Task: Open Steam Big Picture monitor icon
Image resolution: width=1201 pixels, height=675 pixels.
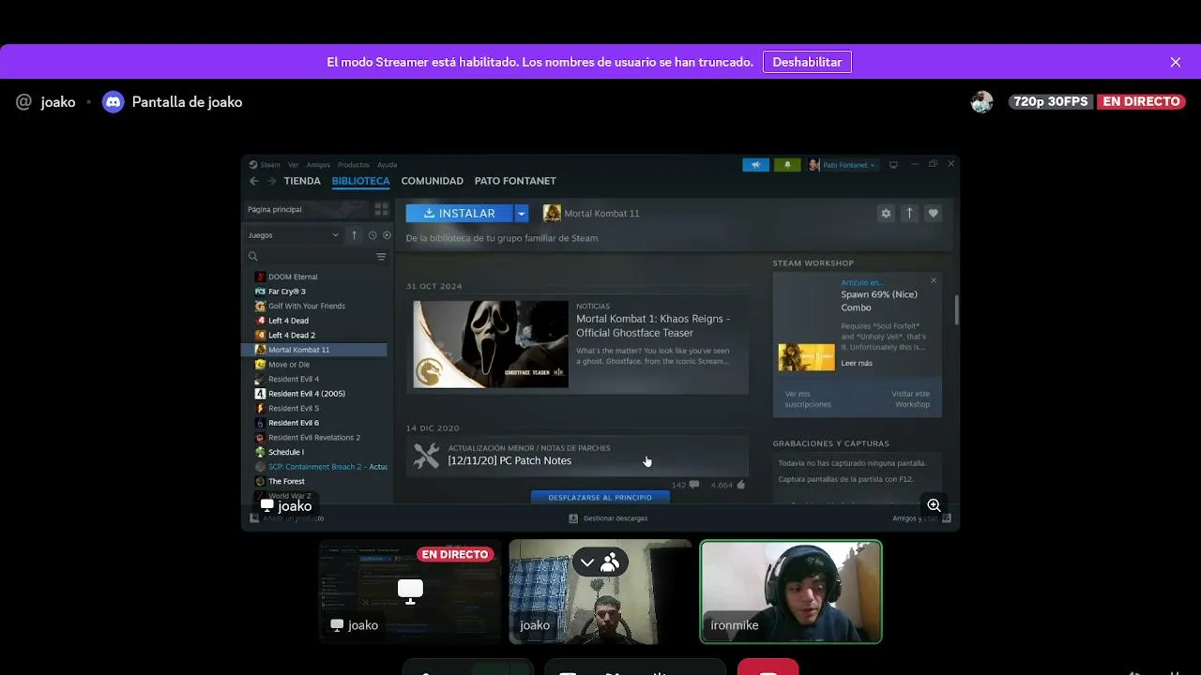Action: coord(893,165)
